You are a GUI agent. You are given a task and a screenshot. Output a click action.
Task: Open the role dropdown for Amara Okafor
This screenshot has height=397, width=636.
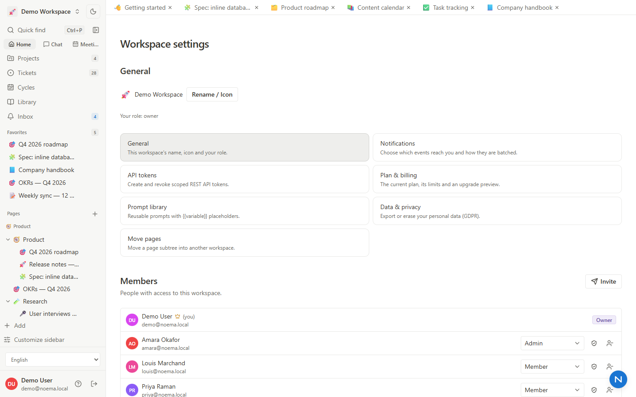(552, 343)
